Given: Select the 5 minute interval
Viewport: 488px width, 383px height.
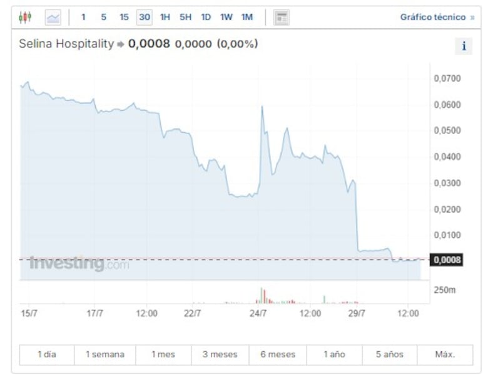Looking at the screenshot, I should [x=104, y=18].
